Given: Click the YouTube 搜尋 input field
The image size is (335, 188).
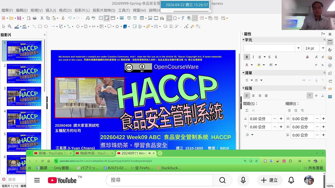Looking at the screenshot, I should (159, 180).
